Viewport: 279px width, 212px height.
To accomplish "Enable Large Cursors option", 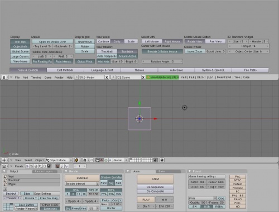I will point(20,56).
